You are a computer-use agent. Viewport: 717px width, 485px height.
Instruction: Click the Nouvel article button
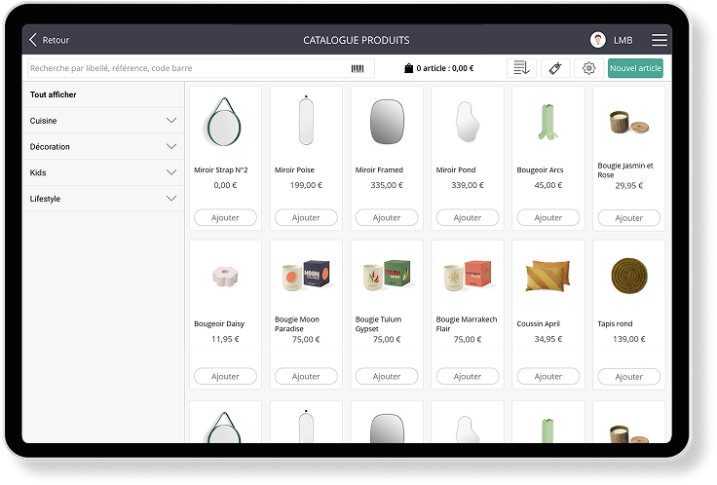(635, 68)
